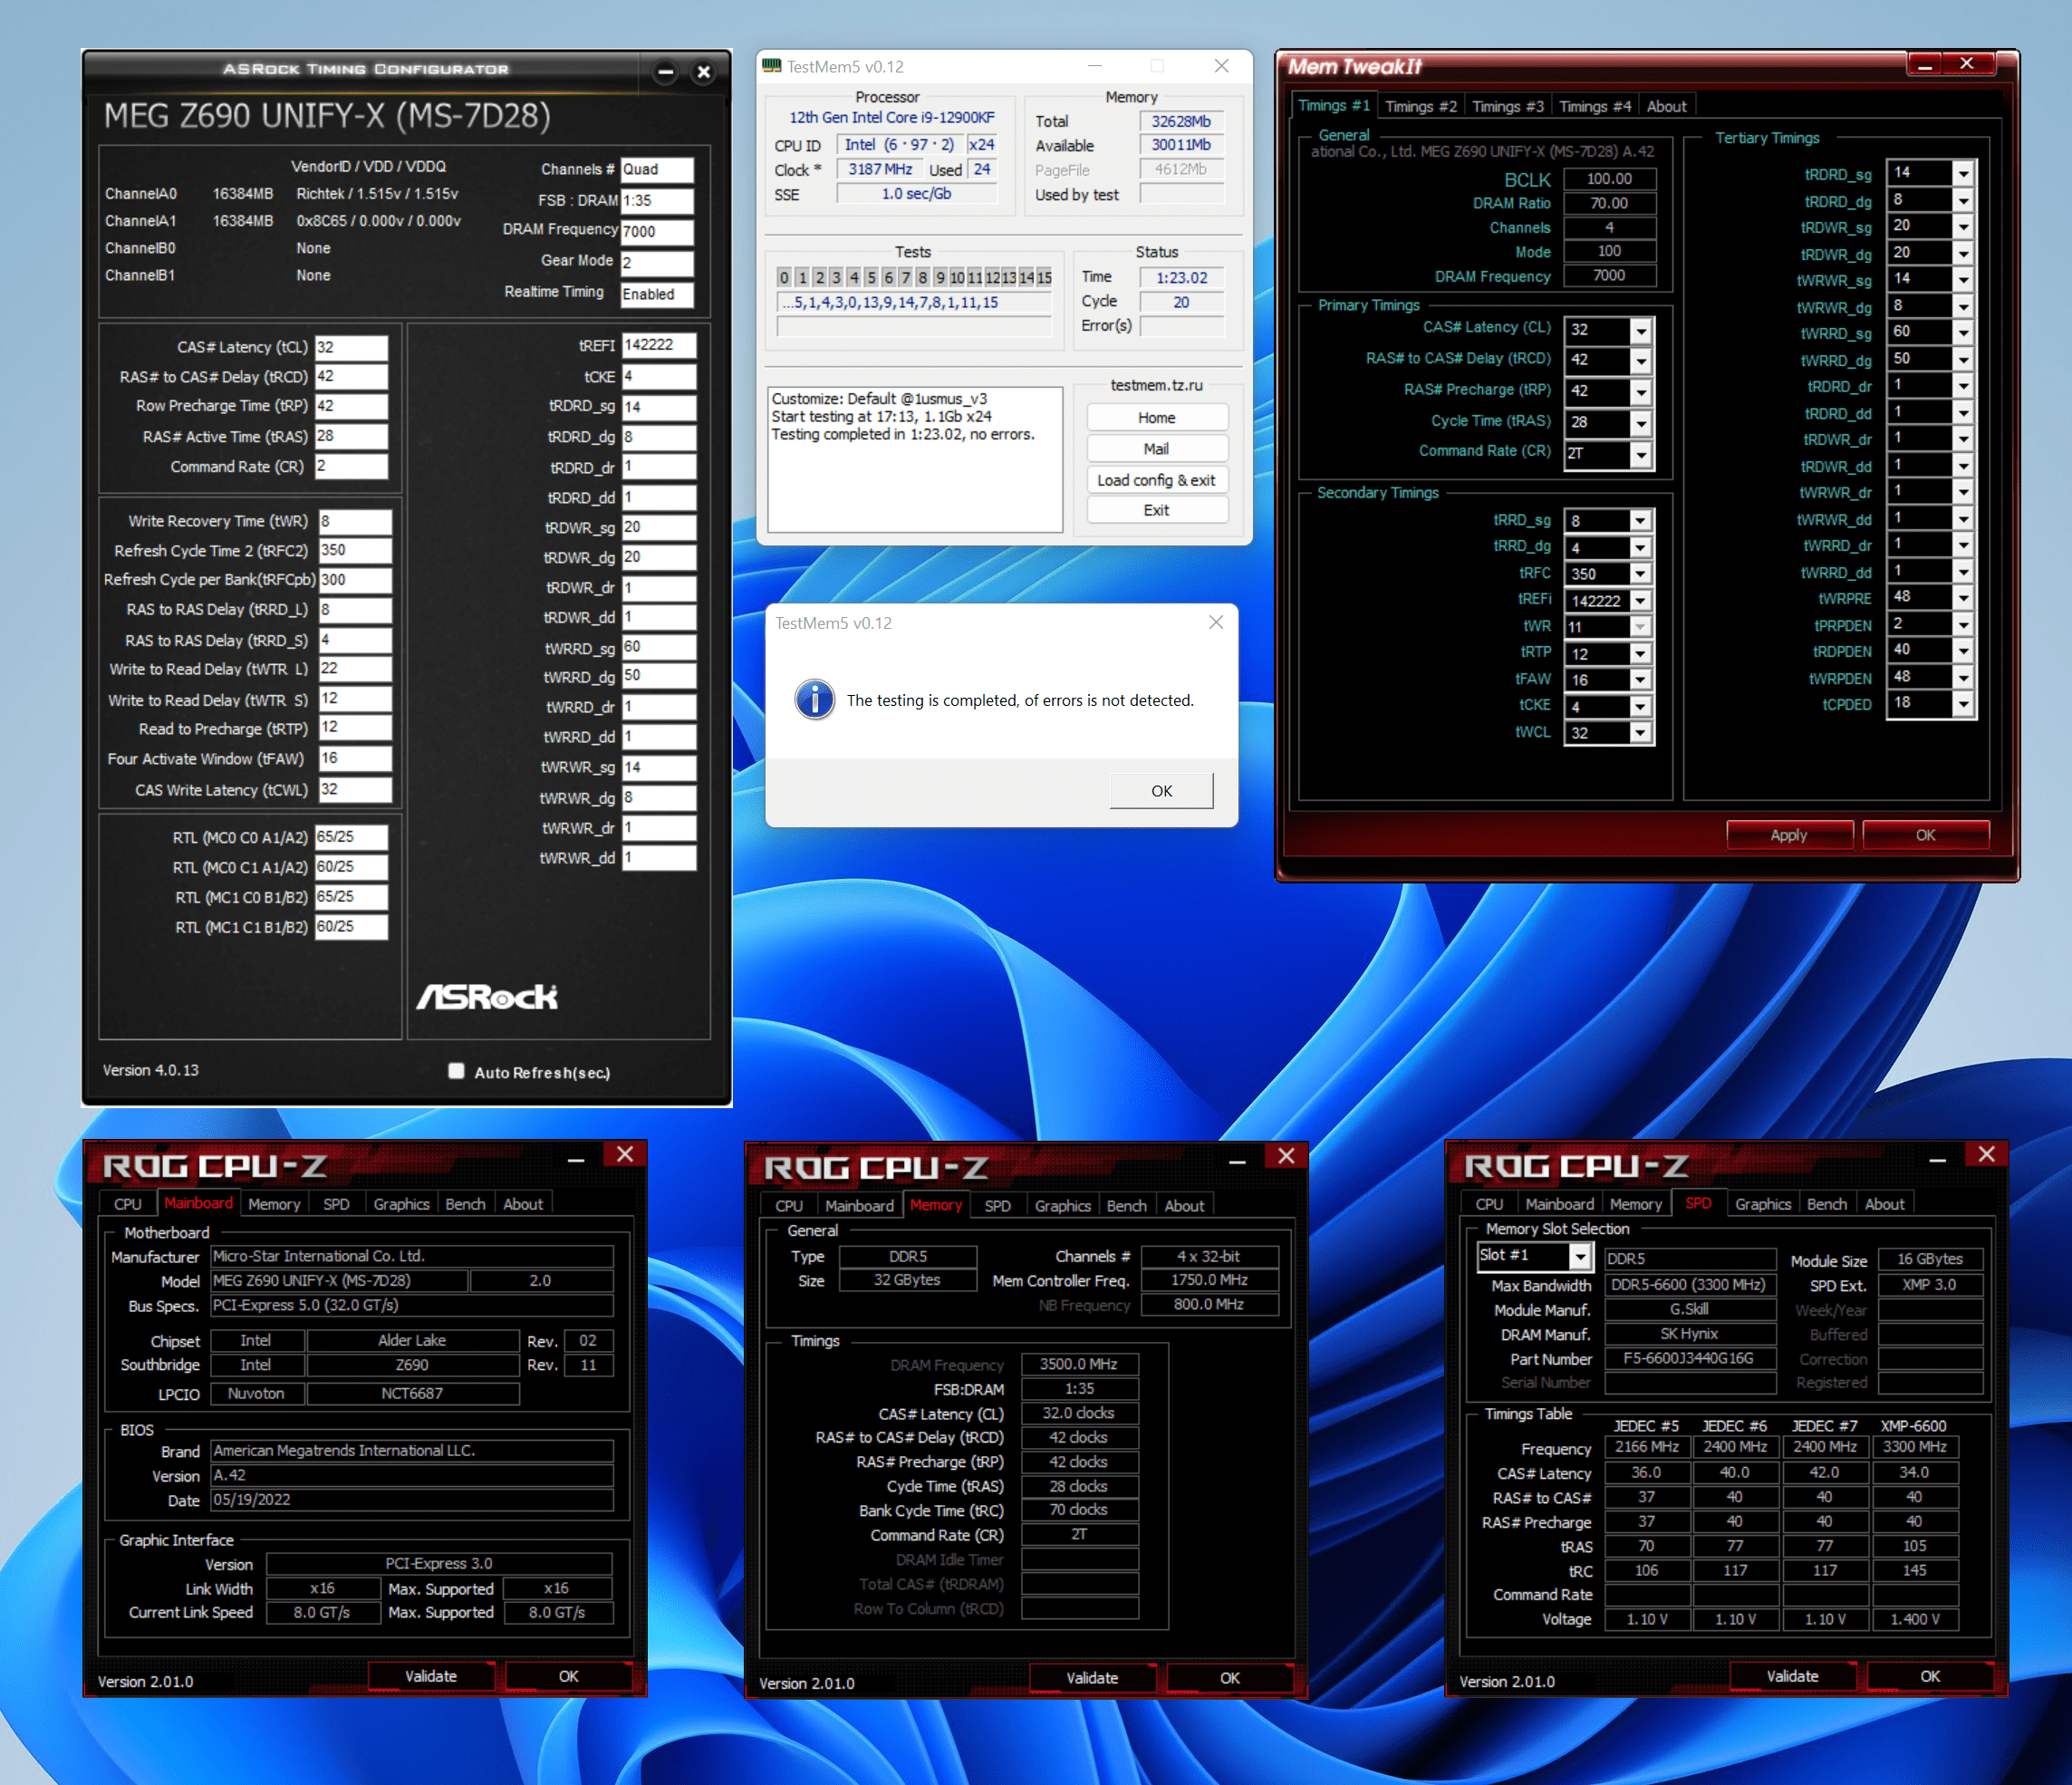This screenshot has width=2072, height=1785.
Task: Select Graphics tab in CPU-Z SPD window
Action: (x=1762, y=1204)
